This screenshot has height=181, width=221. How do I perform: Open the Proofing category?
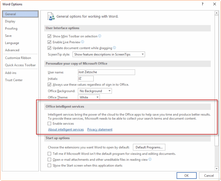(x=11, y=29)
